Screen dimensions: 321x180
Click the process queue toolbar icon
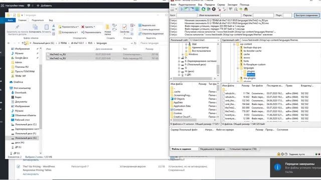click(x=209, y=9)
